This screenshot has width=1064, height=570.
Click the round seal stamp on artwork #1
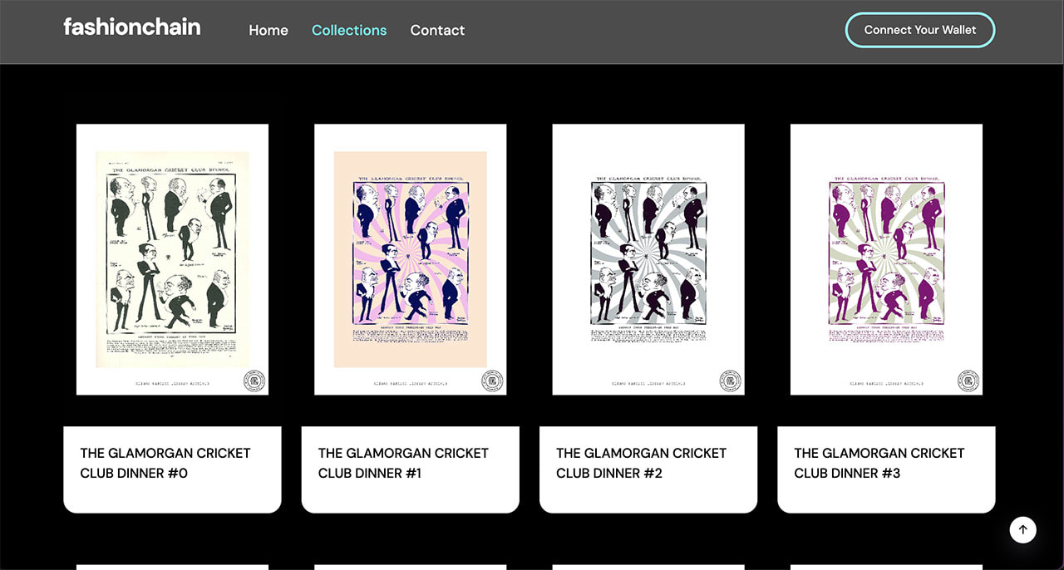click(492, 381)
